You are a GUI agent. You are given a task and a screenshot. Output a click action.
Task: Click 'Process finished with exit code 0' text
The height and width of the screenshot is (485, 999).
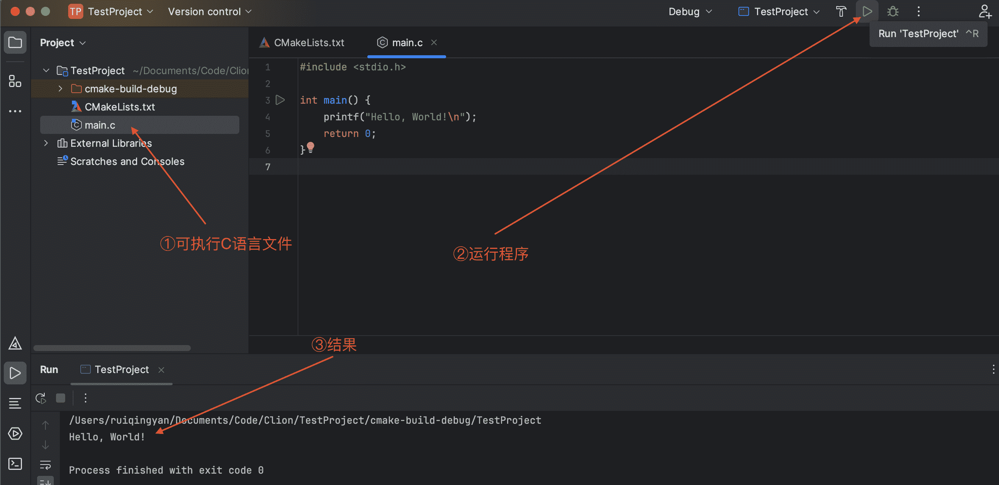click(166, 470)
